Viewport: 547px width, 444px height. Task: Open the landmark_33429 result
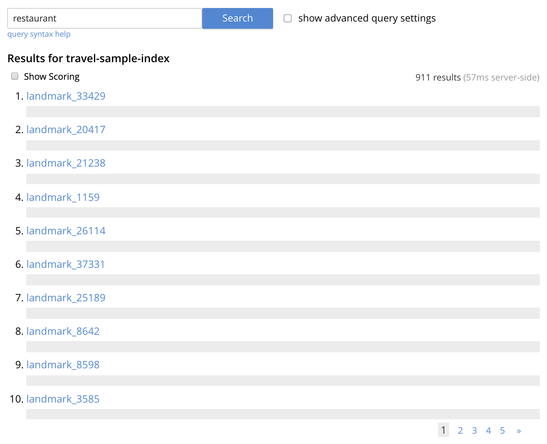point(66,96)
